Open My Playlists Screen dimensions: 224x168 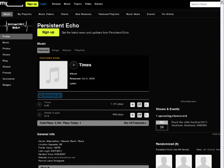click(x=25, y=14)
